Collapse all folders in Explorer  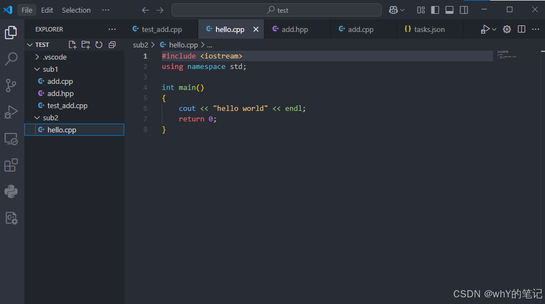pyautogui.click(x=112, y=45)
